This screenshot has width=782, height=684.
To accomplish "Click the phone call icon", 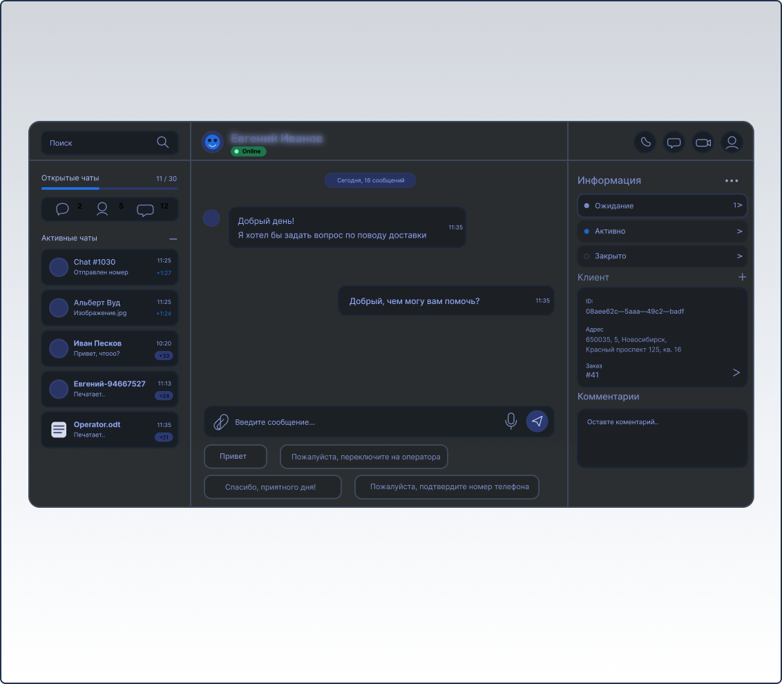I will pos(645,142).
